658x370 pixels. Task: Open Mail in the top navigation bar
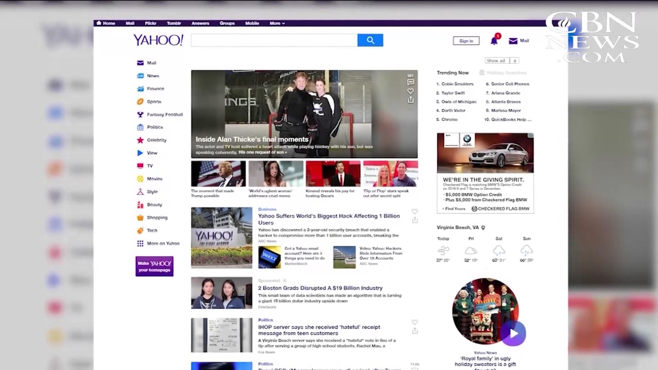coord(130,23)
